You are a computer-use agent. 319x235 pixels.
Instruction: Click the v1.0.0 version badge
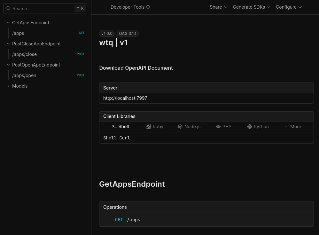pos(107,33)
